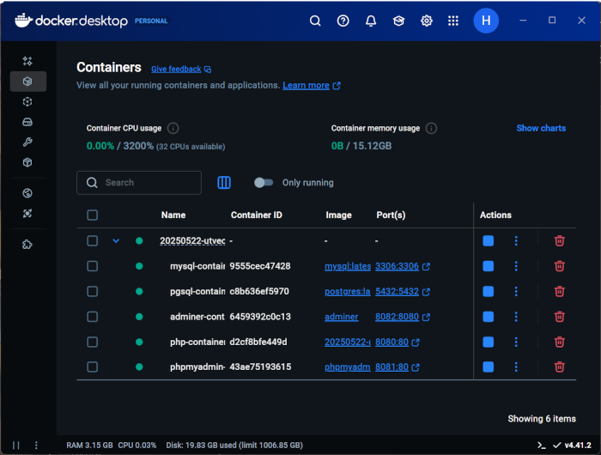Click the notifications bell icon

(371, 21)
